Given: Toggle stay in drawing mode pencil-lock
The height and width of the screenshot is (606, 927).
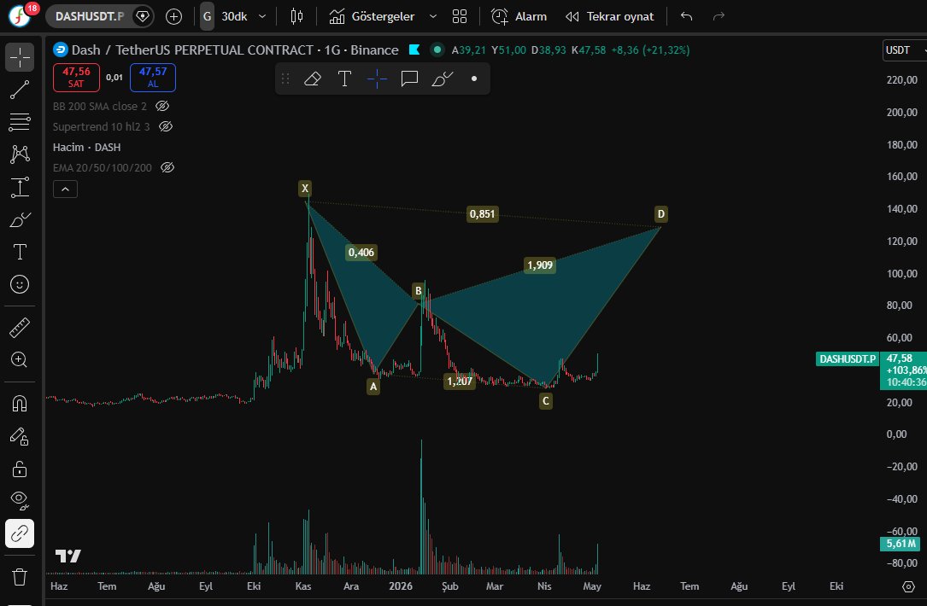Looking at the screenshot, I should (x=20, y=436).
